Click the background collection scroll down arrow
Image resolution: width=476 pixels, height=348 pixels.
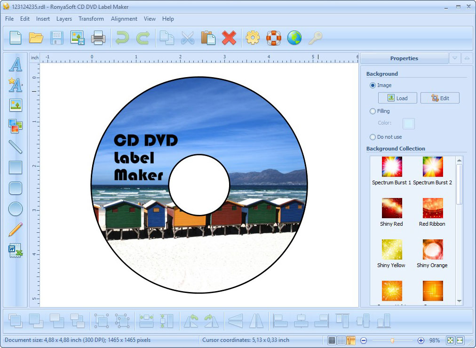coord(460,301)
